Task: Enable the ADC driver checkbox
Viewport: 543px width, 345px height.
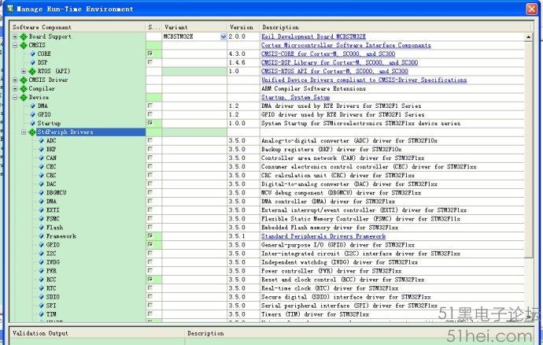Action: click(150, 140)
